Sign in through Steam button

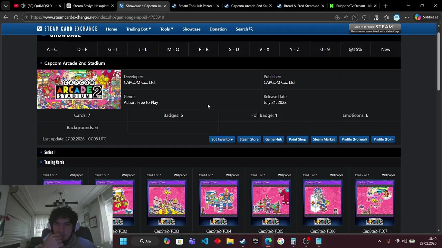click(x=375, y=29)
